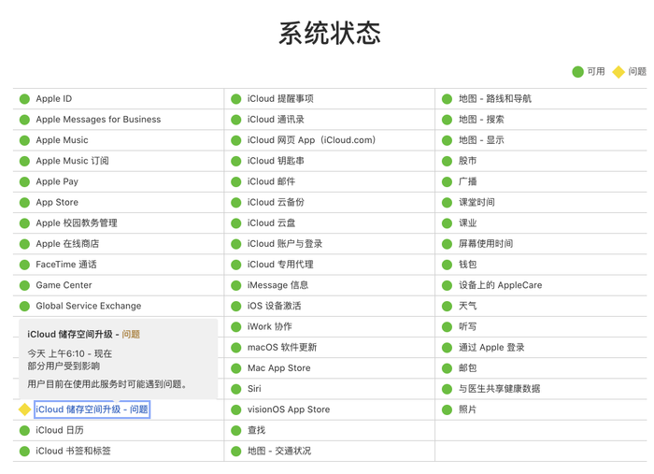Click the green dot beside iCloud 云盘
The width and height of the screenshot is (654, 474).
click(236, 223)
